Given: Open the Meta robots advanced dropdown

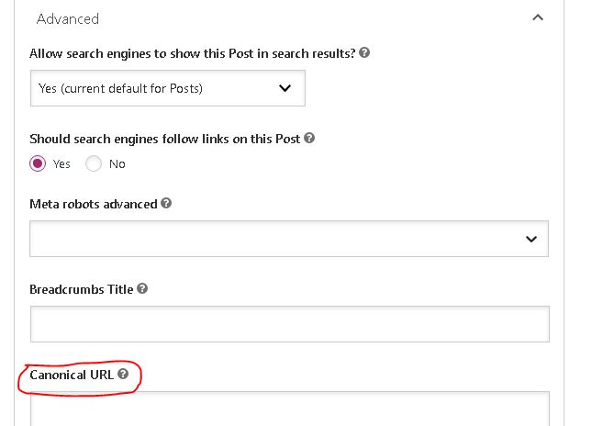Looking at the screenshot, I should 289,239.
